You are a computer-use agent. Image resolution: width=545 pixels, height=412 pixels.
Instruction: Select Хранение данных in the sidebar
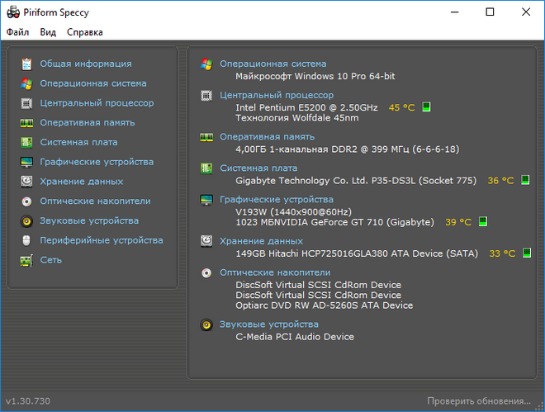tap(82, 181)
